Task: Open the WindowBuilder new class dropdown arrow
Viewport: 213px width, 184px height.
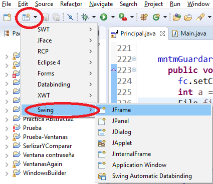Action: pyautogui.click(x=35, y=17)
